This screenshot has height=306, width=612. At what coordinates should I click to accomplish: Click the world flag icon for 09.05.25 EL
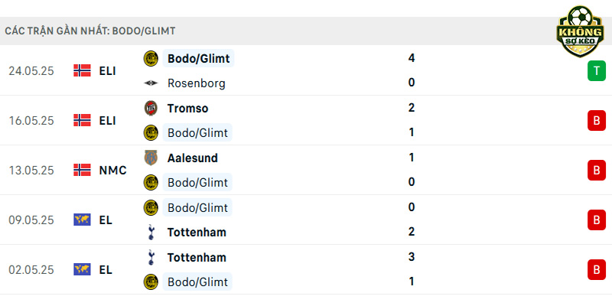[82, 220]
